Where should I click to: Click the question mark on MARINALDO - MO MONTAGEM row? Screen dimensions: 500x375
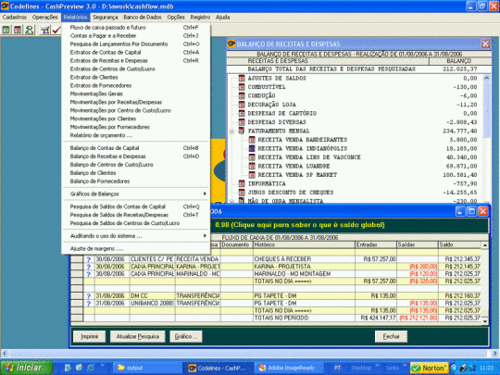pyautogui.click(x=89, y=274)
